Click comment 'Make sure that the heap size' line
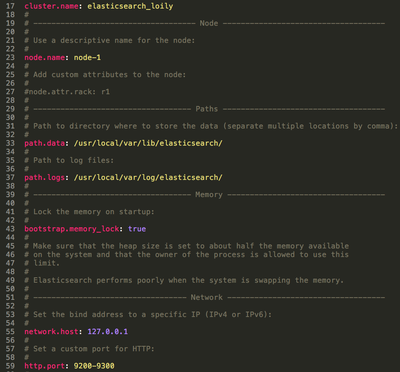Viewport: 400px width, 372px height. coord(187,246)
